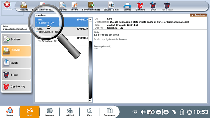Delete the message with Eliminare
The image size is (210, 118).
(x=140, y=6)
